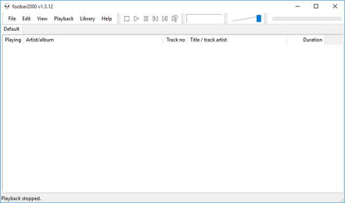Image resolution: width=345 pixels, height=203 pixels.
Task: Sort by Artist/album column header
Action: pos(93,40)
